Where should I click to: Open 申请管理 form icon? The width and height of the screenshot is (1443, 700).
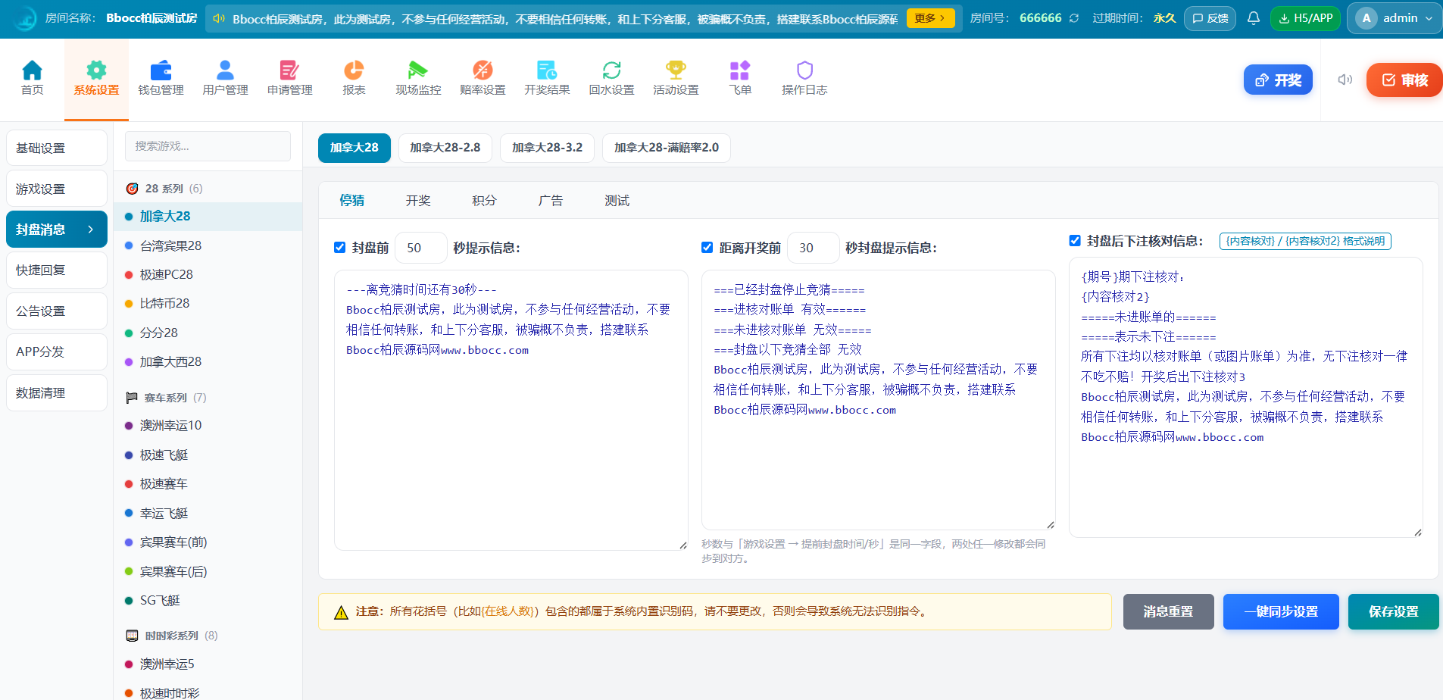click(x=289, y=70)
